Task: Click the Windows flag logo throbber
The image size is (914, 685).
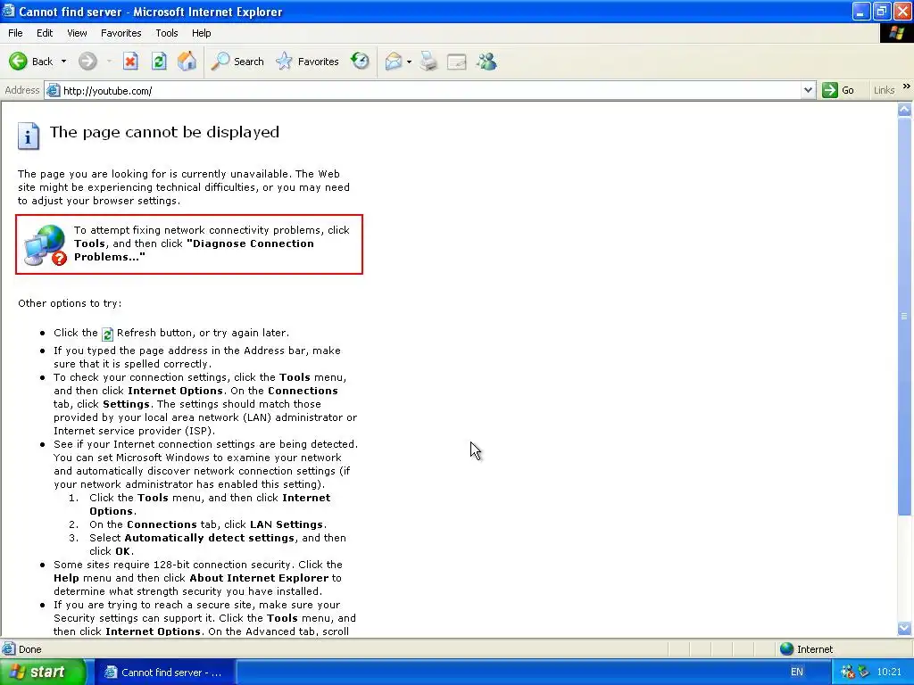Action: tap(896, 33)
